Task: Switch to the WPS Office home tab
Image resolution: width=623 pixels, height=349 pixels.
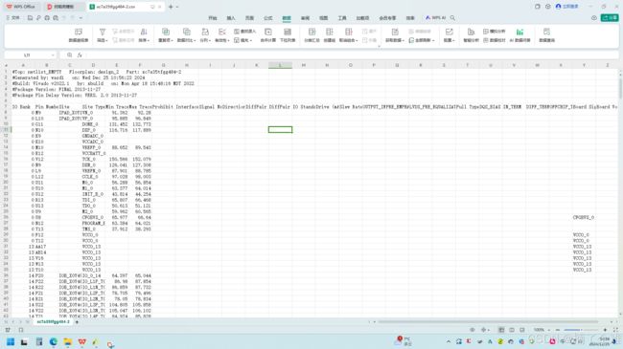Action: pos(21,7)
